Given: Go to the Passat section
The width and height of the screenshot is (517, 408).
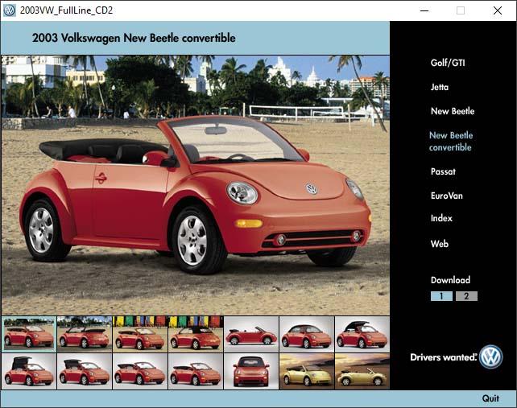Looking at the screenshot, I should 443,171.
